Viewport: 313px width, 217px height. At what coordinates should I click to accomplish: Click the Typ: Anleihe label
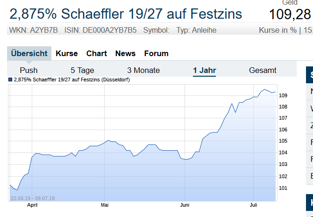(196, 31)
